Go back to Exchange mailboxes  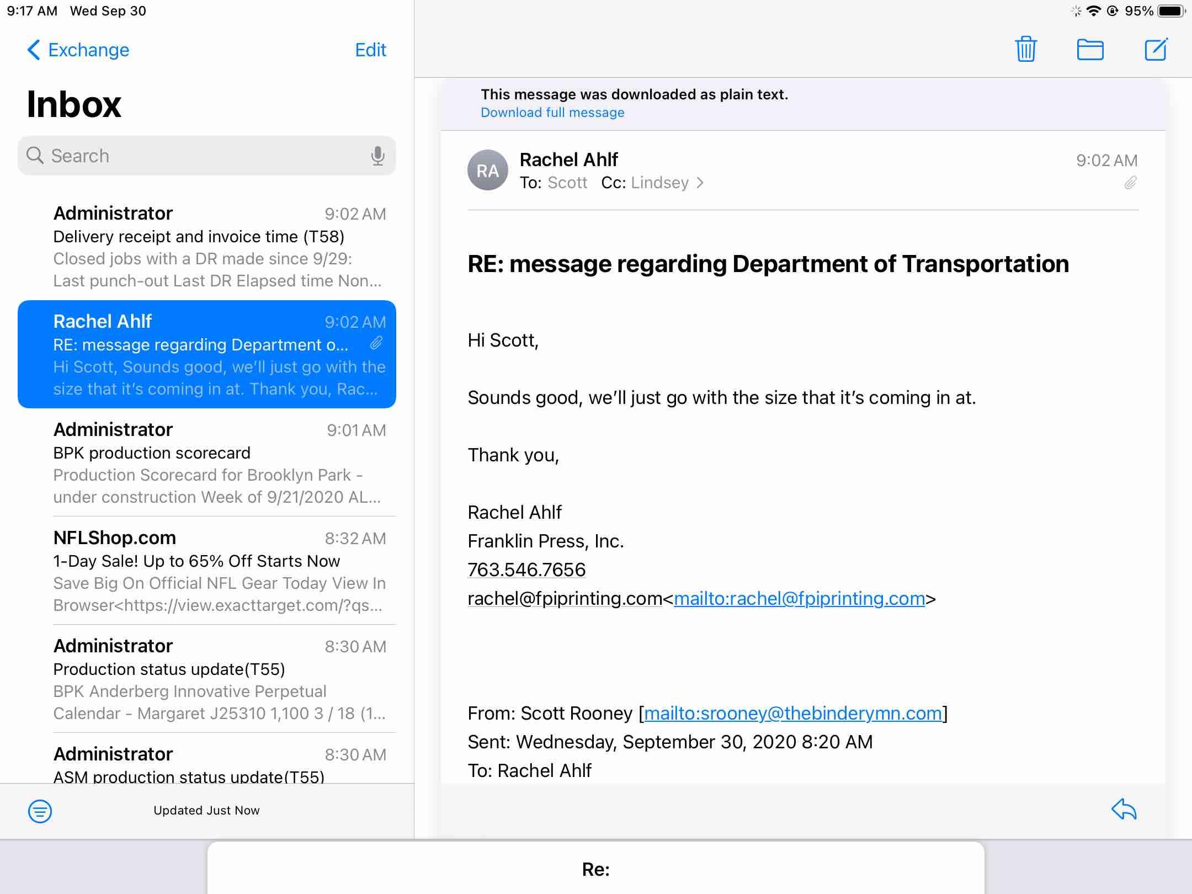point(78,50)
